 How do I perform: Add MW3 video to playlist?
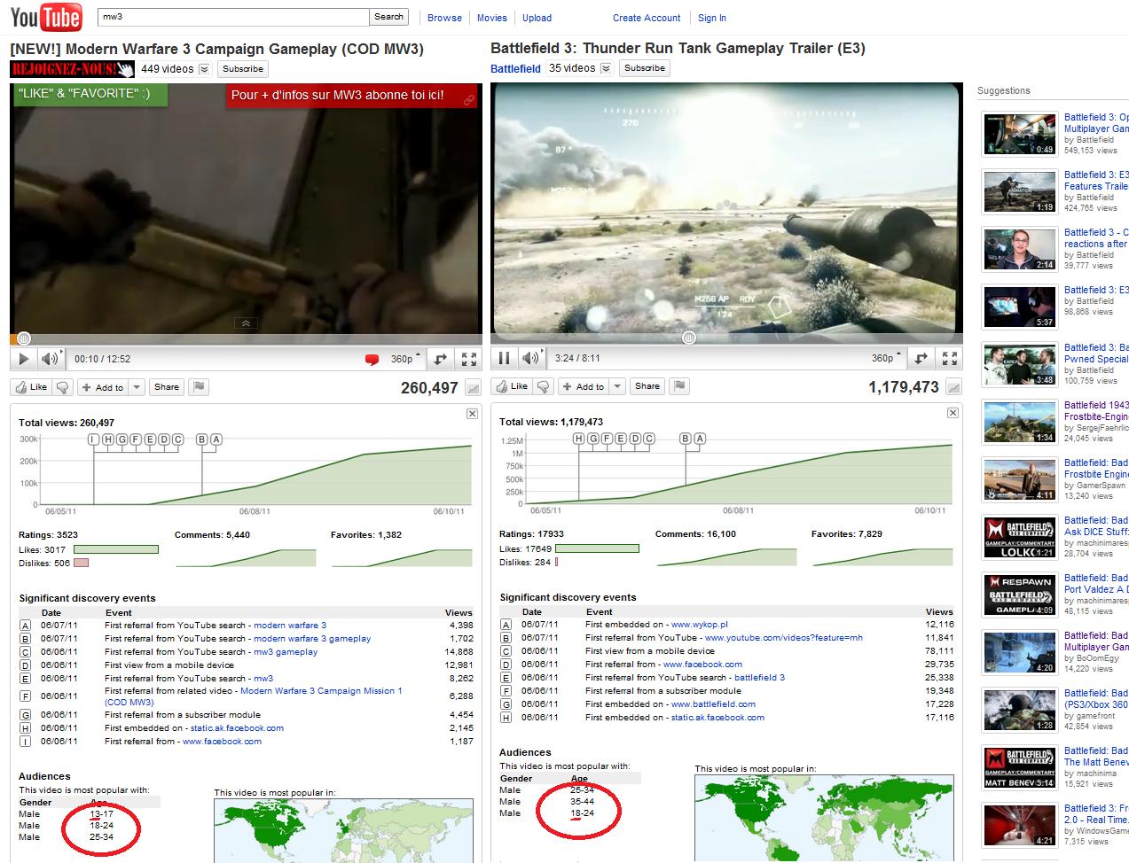click(103, 387)
